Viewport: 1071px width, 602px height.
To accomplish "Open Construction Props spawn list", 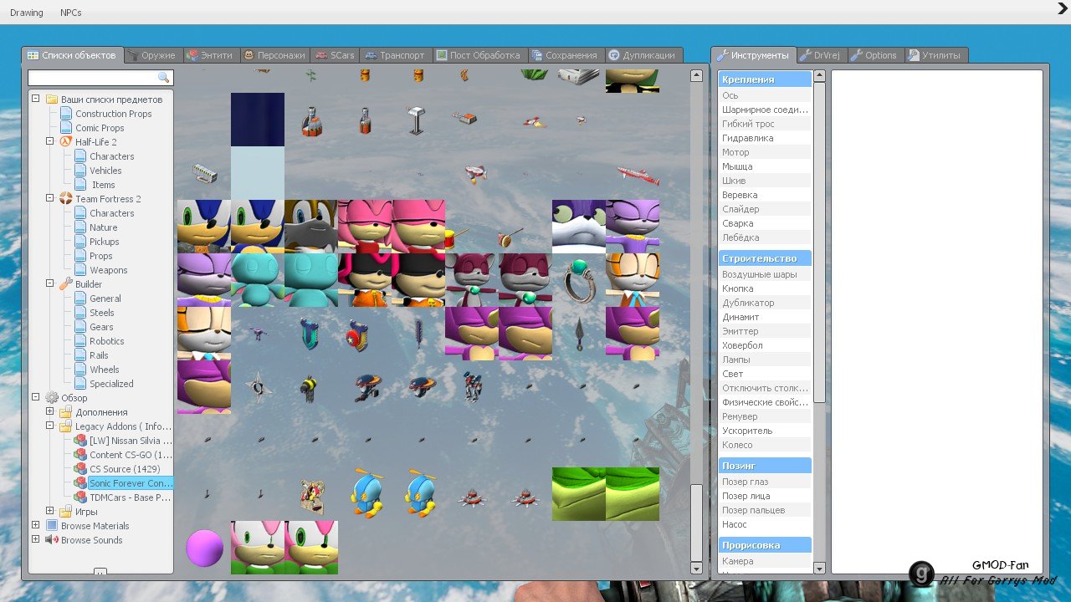I will [113, 114].
